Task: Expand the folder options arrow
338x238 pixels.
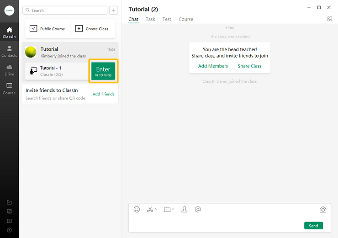Action: pos(173,209)
